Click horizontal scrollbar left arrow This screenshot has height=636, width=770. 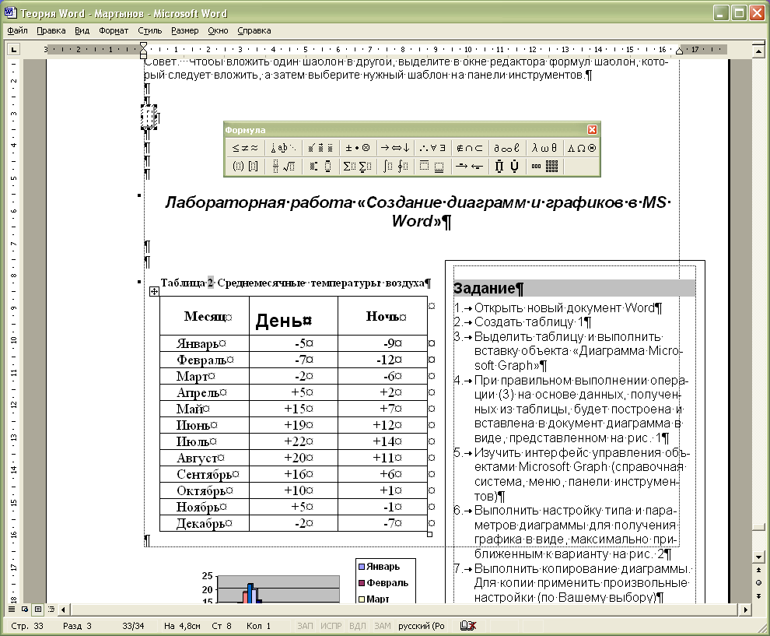(63, 610)
